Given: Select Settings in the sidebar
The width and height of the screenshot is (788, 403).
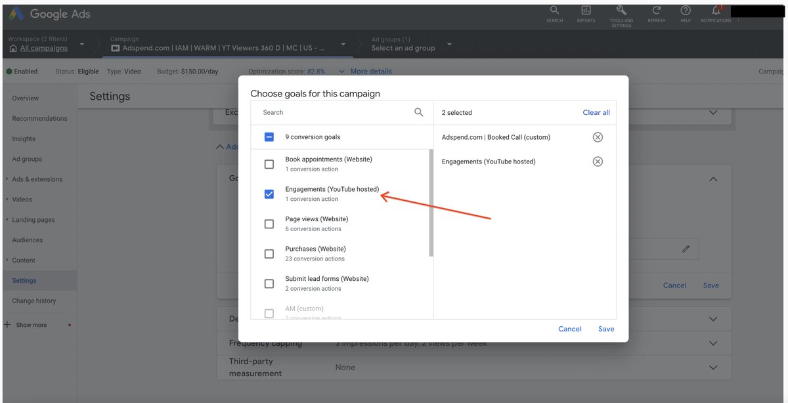Looking at the screenshot, I should (24, 280).
